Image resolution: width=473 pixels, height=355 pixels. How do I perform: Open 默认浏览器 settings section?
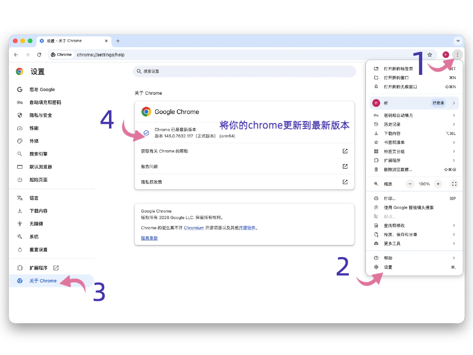point(41,166)
